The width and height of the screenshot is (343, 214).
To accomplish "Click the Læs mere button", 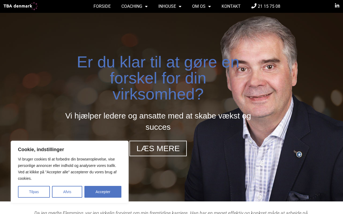I will coord(158,148).
